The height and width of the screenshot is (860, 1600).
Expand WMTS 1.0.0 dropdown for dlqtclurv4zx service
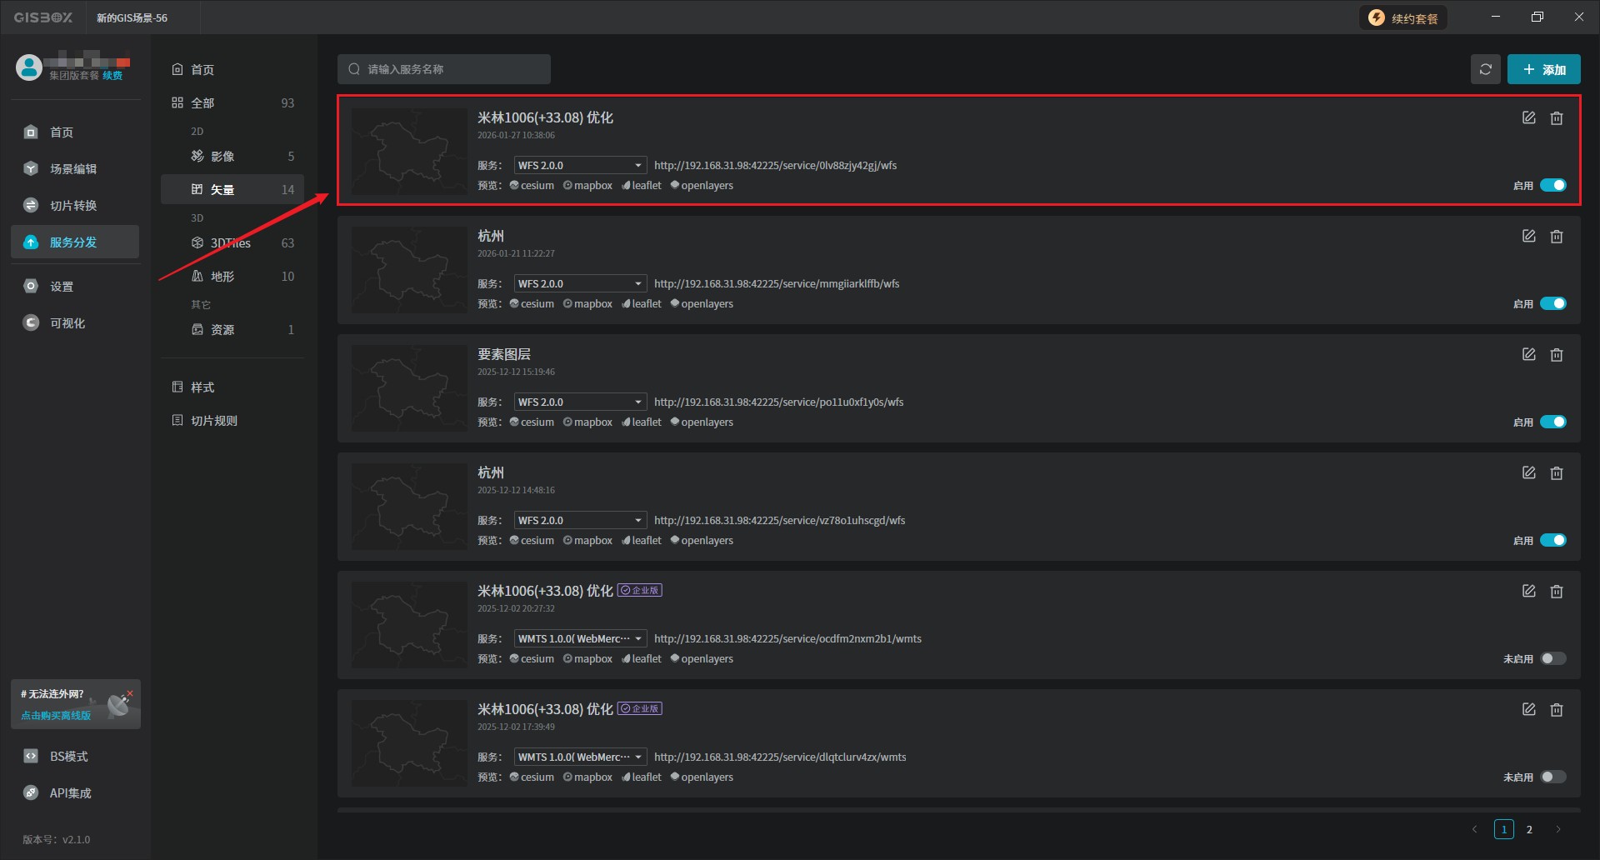[580, 757]
